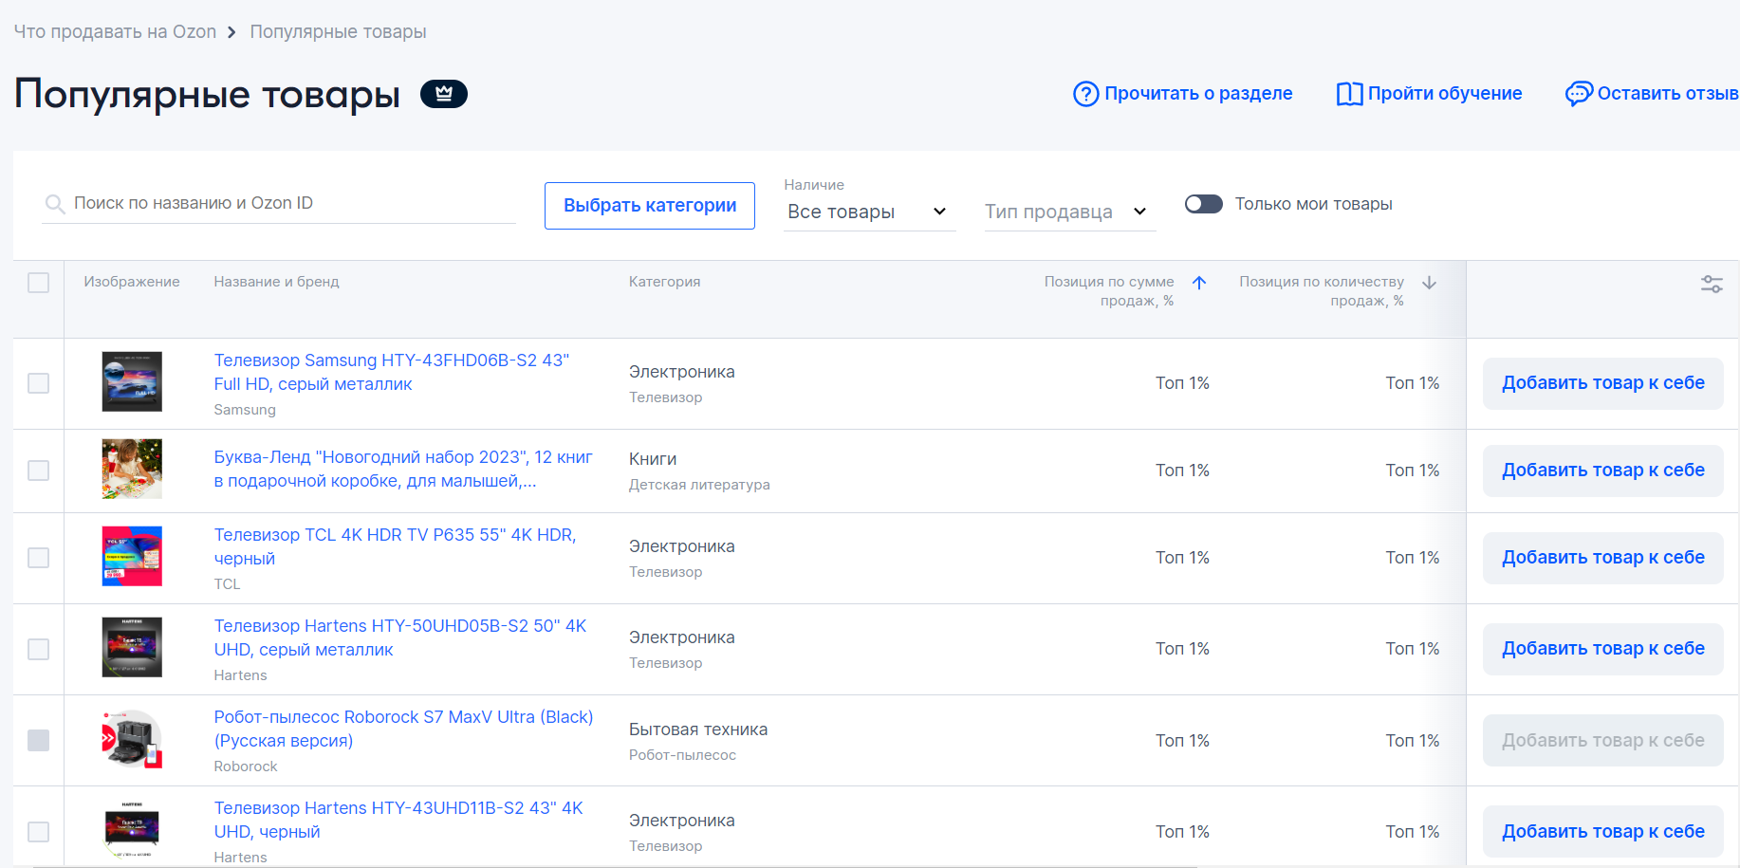This screenshot has height=868, width=1740.
Task: Select checkbox for TCL 4K HDR TV row
Action: coord(39,558)
